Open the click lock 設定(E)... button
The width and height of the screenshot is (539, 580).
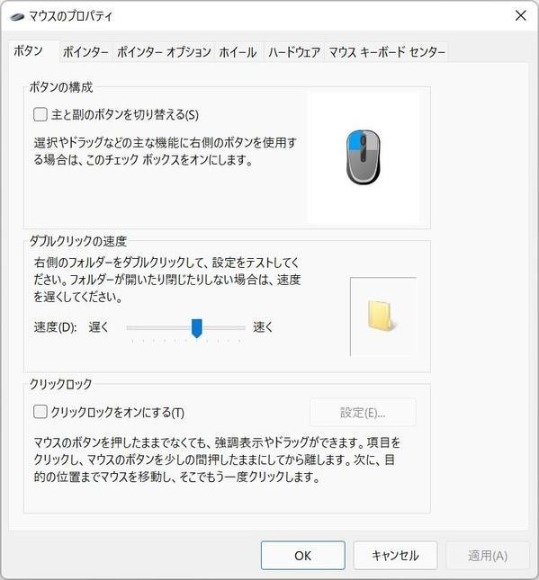(363, 413)
